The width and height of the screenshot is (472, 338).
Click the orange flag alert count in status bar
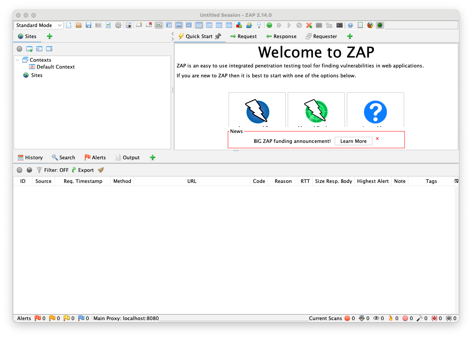55,318
